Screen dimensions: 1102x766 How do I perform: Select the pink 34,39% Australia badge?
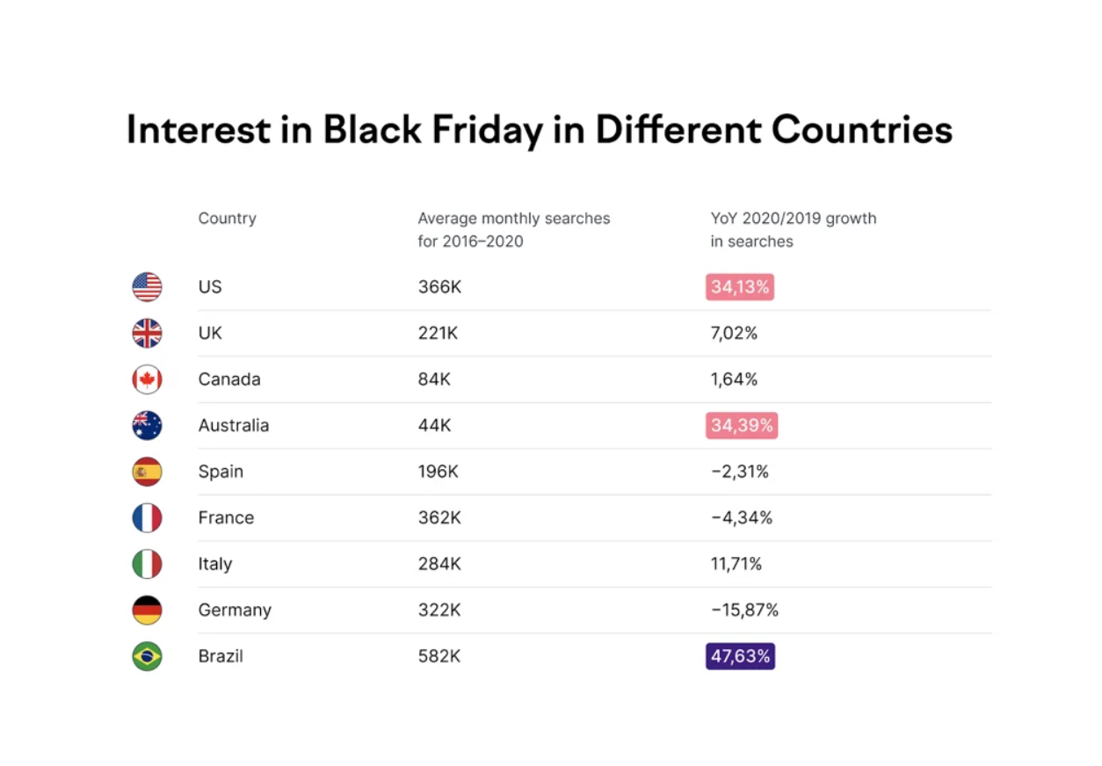click(741, 426)
